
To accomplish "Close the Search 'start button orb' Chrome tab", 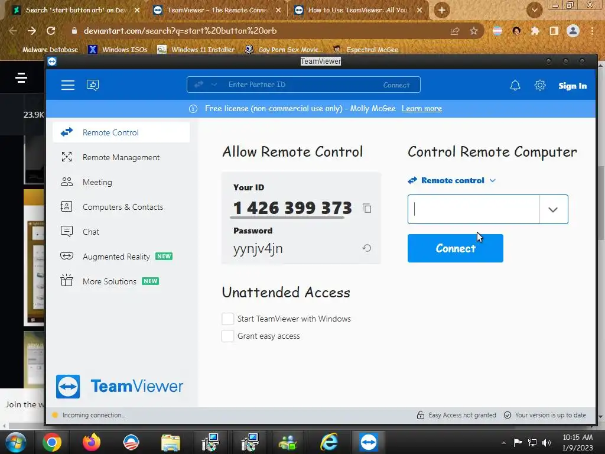I will click(137, 10).
